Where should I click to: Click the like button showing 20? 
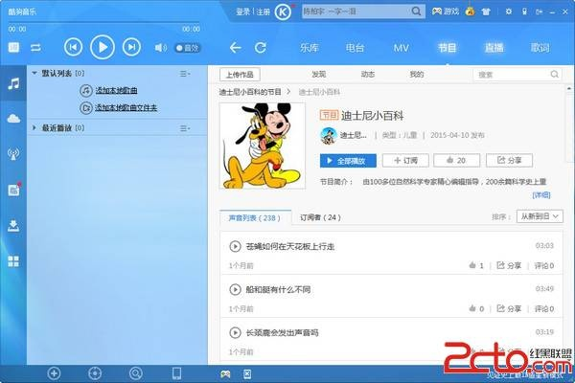click(x=456, y=161)
